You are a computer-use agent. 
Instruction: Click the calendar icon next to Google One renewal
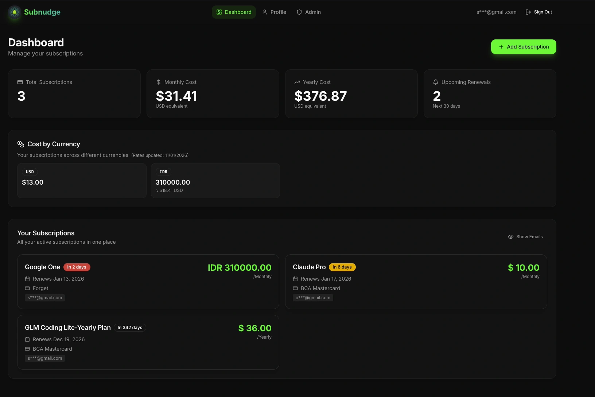(27, 278)
